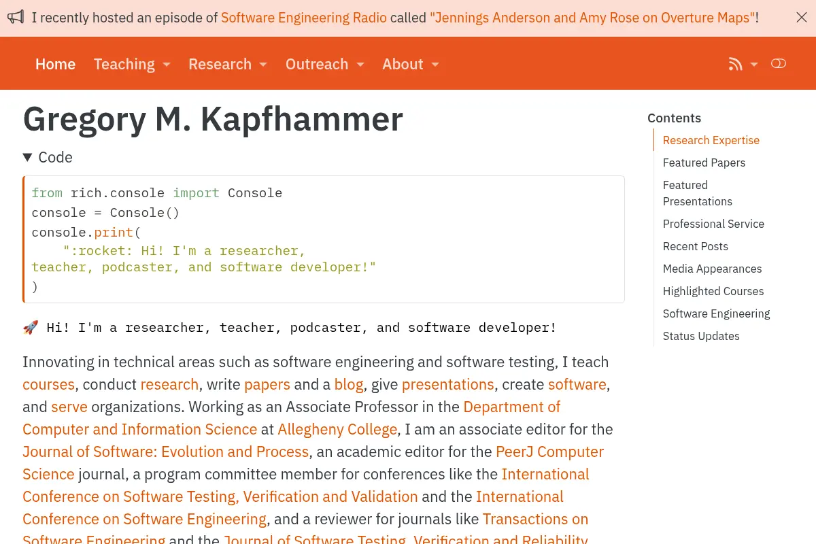Dismiss the announcement banner with the X
This screenshot has width=816, height=544.
pyautogui.click(x=802, y=18)
